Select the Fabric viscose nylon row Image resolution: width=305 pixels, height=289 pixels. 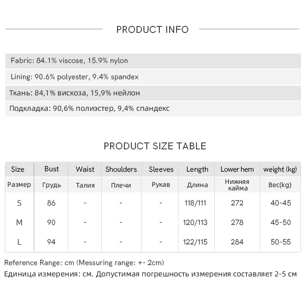[69, 61]
